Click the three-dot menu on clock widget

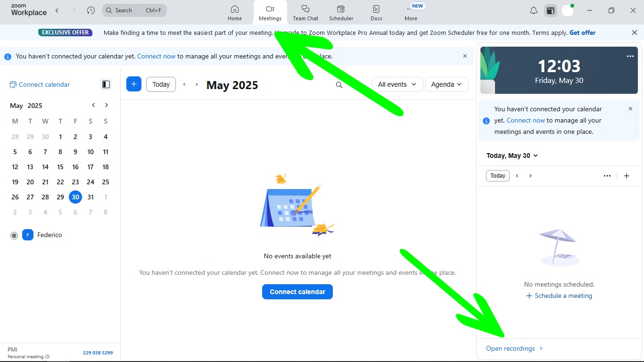click(x=630, y=56)
